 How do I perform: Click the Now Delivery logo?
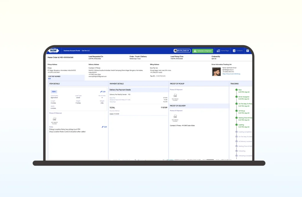click(x=53, y=50)
